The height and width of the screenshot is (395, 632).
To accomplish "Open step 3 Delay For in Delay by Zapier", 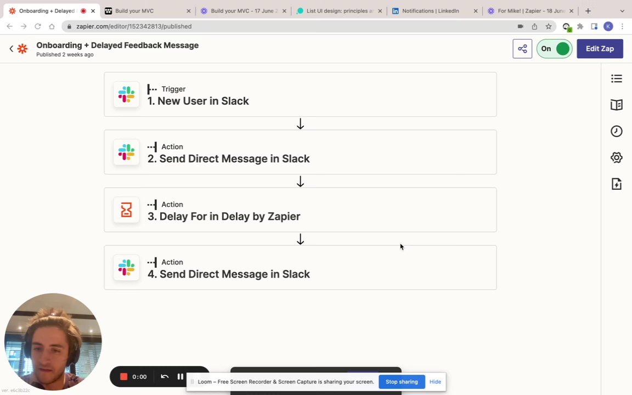I will click(x=300, y=210).
